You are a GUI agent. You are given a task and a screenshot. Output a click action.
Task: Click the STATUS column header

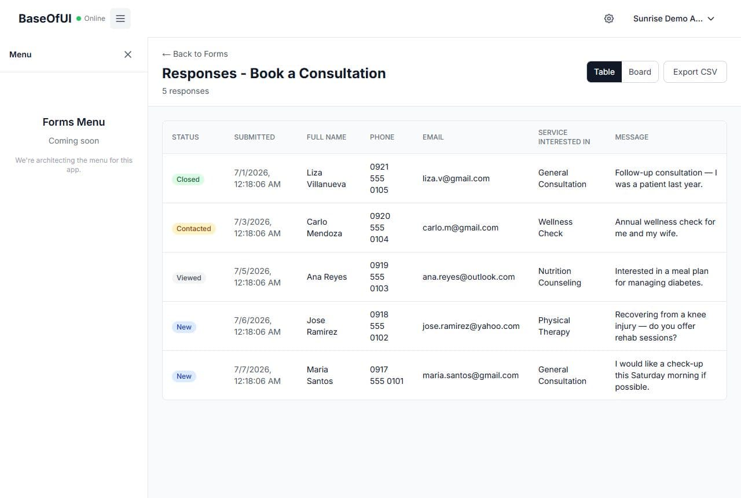pos(185,137)
